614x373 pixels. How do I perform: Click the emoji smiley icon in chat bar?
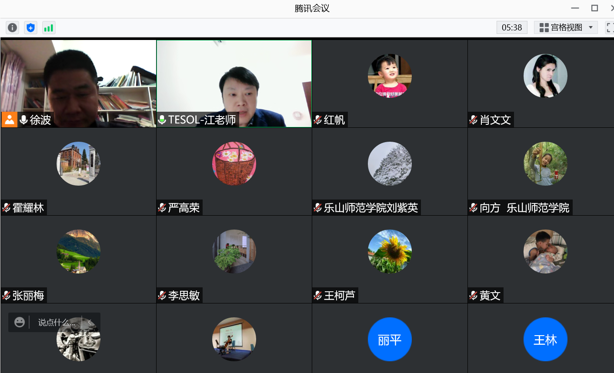[x=20, y=322]
